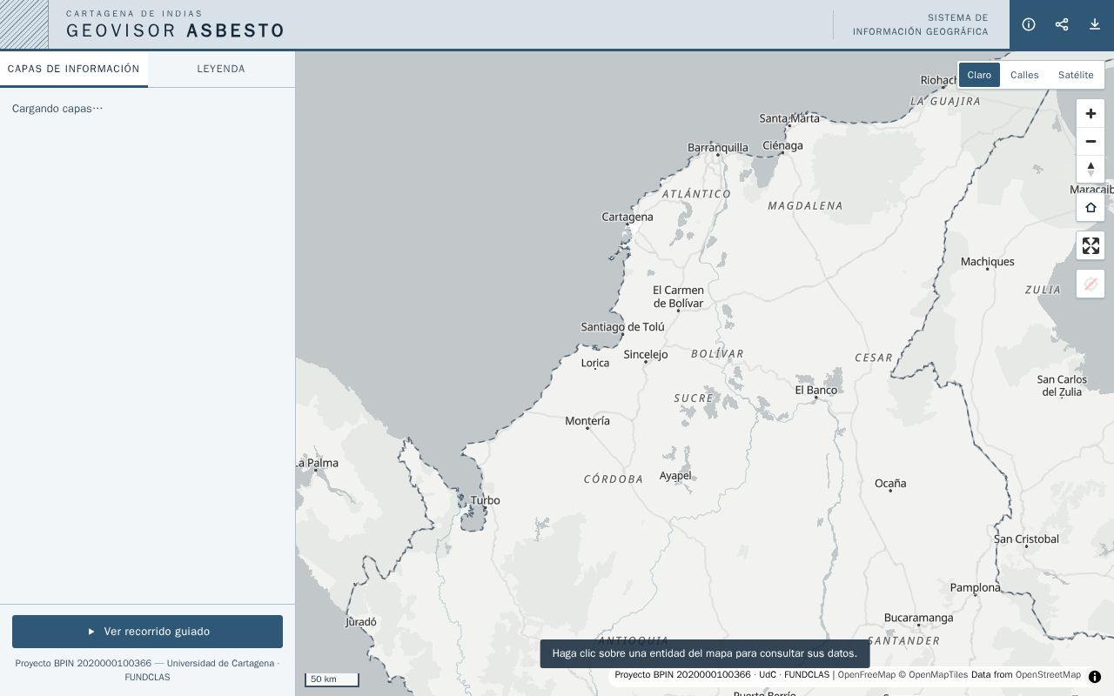Click the GEOVISOR ASBESTO title
This screenshot has height=696, width=1114.
pos(175,30)
